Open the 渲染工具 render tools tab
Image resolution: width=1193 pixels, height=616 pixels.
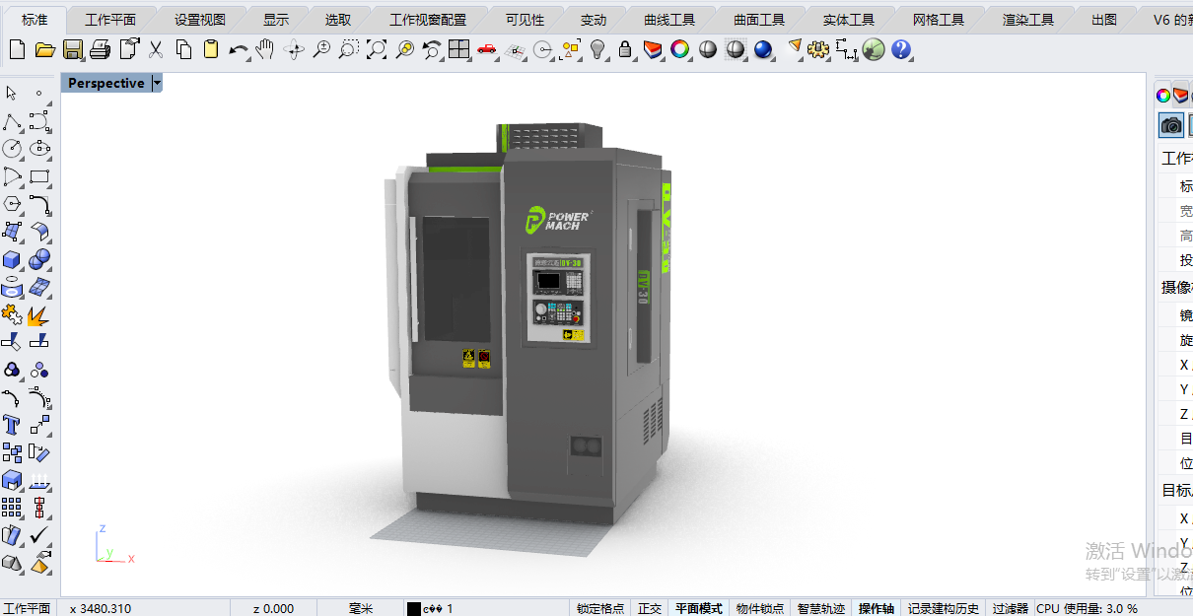click(x=1028, y=17)
